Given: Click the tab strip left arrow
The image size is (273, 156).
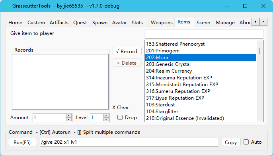Looking at the screenshot, I should 255,22.
